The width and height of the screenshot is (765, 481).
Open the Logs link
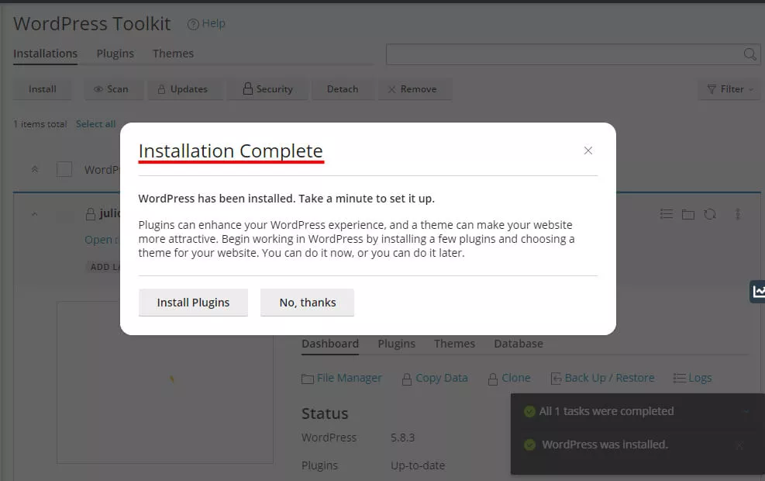click(692, 378)
